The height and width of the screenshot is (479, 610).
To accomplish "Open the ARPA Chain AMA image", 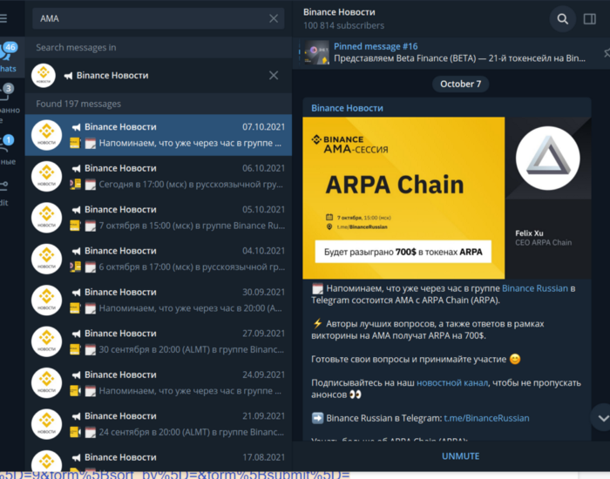I will point(446,198).
